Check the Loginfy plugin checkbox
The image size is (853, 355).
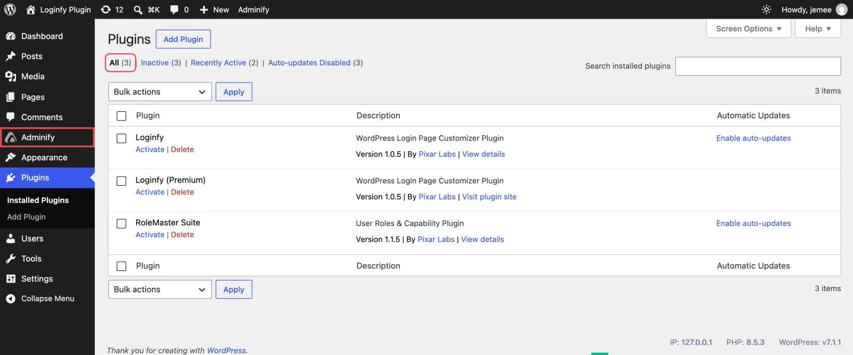click(122, 138)
